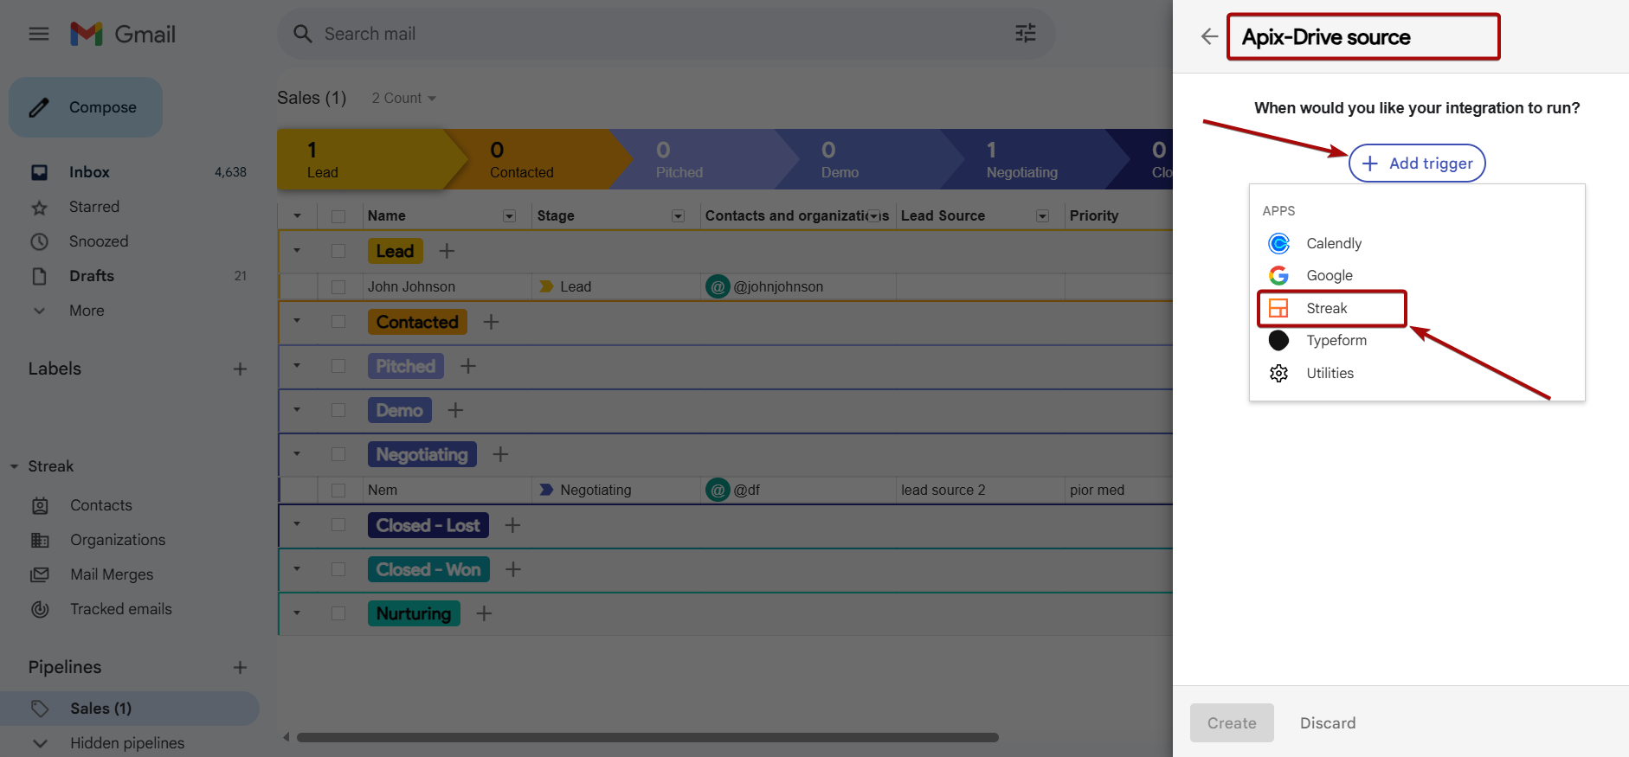Screen dimensions: 1629x757
Task: Click the Discard button
Action: pos(1328,722)
